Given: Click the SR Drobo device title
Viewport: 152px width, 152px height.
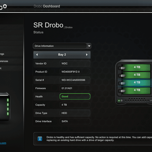Looking at the screenshot, I should (x=48, y=25).
